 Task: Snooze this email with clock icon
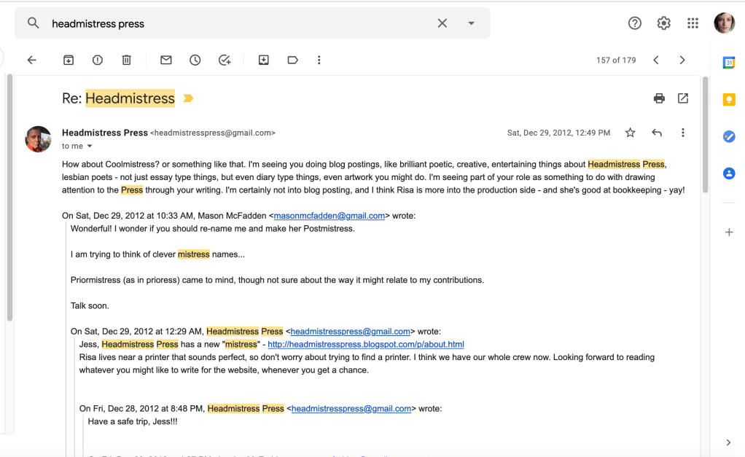pos(195,60)
